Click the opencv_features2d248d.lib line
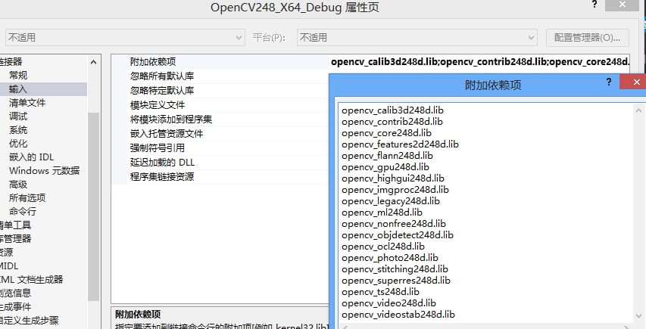Screen dimensions: 646x329 coord(400,144)
